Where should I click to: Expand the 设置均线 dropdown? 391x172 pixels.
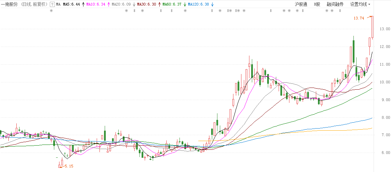point(360,5)
